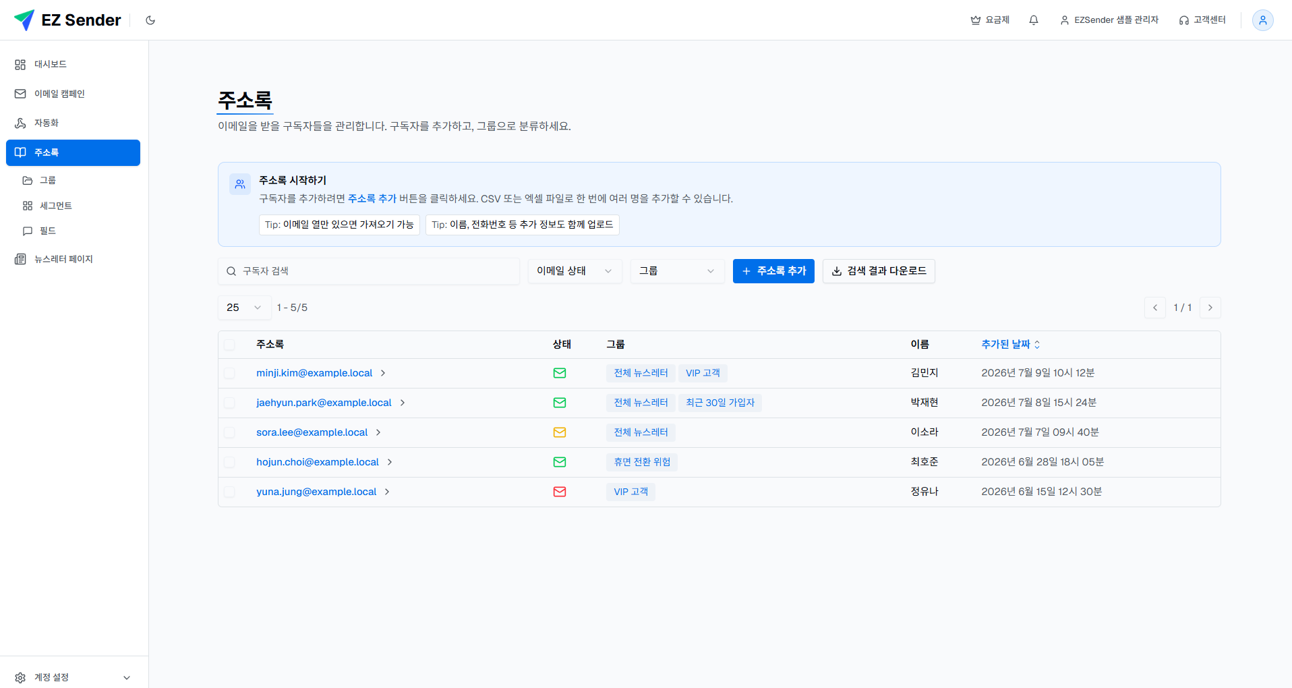Open 고객센터 support link
This screenshot has width=1292, height=688.
(1202, 20)
